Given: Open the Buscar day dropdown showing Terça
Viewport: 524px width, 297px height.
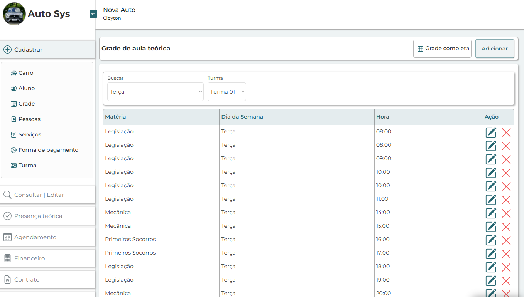Looking at the screenshot, I should pyautogui.click(x=155, y=92).
